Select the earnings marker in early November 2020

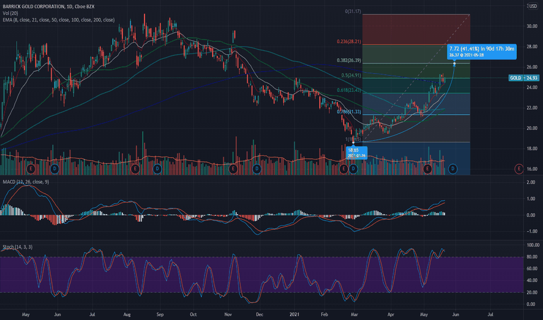[x=233, y=169]
